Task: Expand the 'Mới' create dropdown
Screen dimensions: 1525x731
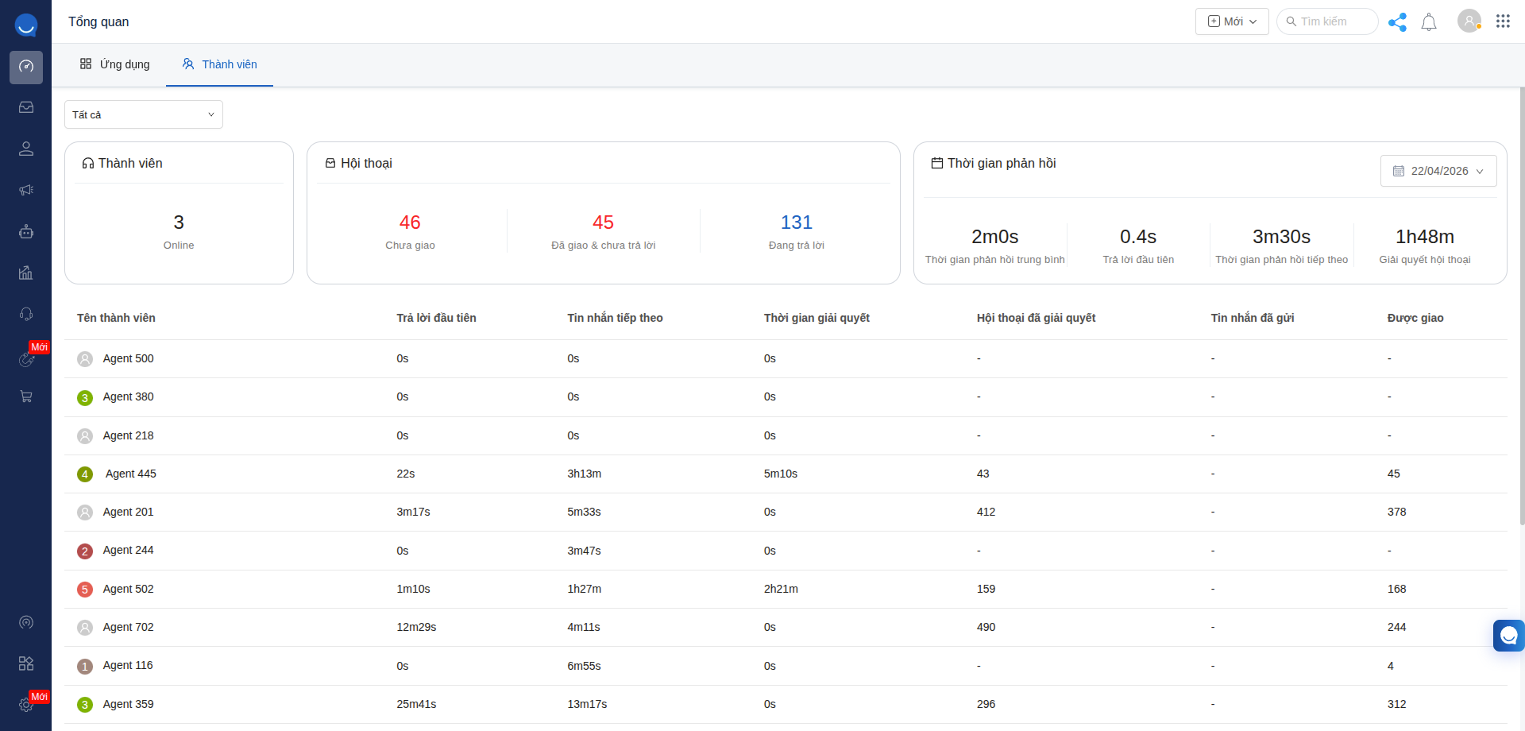Action: coord(1231,21)
